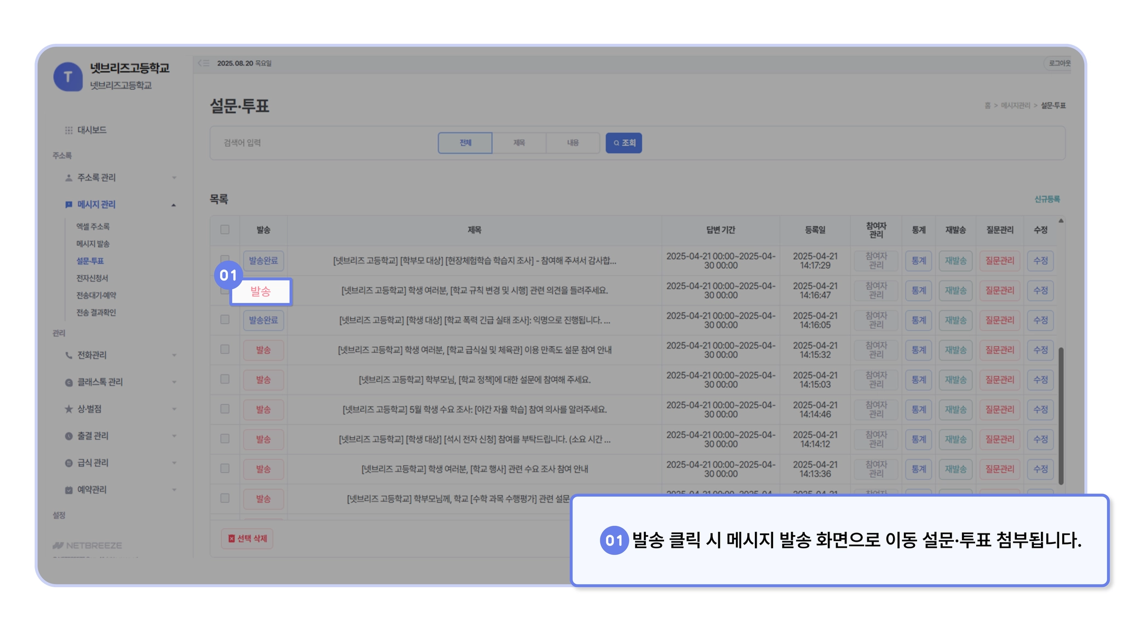
Task: Check the school violence survey row checkbox
Action: pos(225,320)
